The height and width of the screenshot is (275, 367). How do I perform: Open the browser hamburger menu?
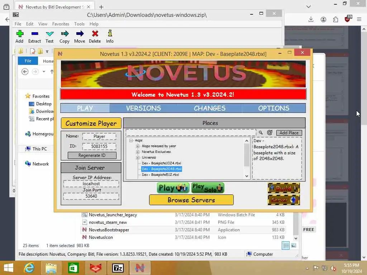[359, 19]
